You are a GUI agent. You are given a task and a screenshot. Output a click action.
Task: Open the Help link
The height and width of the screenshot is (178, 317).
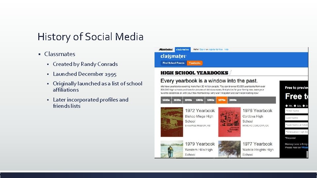click(x=226, y=49)
